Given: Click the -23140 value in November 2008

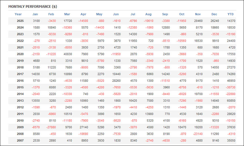Looking at the screenshot, I should coord(197,134).
